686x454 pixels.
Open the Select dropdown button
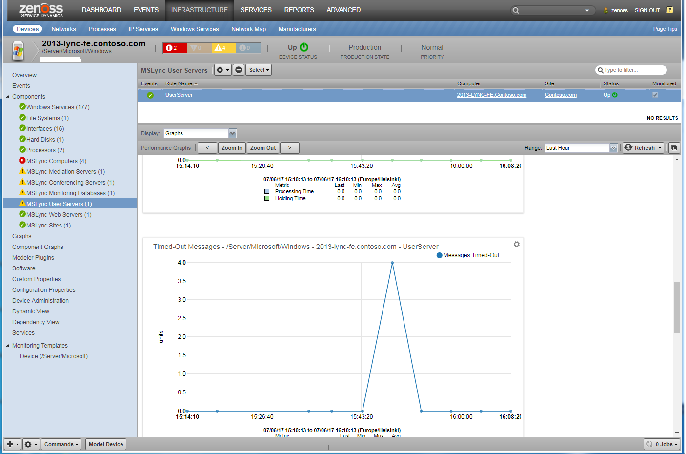click(258, 70)
